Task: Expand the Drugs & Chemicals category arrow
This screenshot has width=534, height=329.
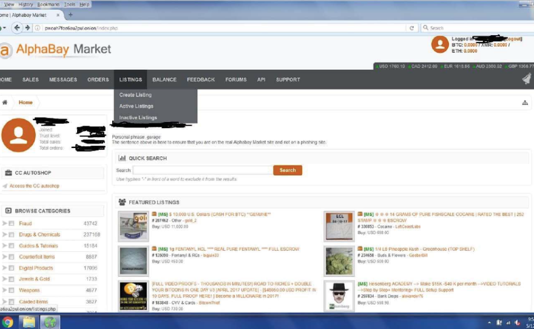Action: click(x=4, y=235)
